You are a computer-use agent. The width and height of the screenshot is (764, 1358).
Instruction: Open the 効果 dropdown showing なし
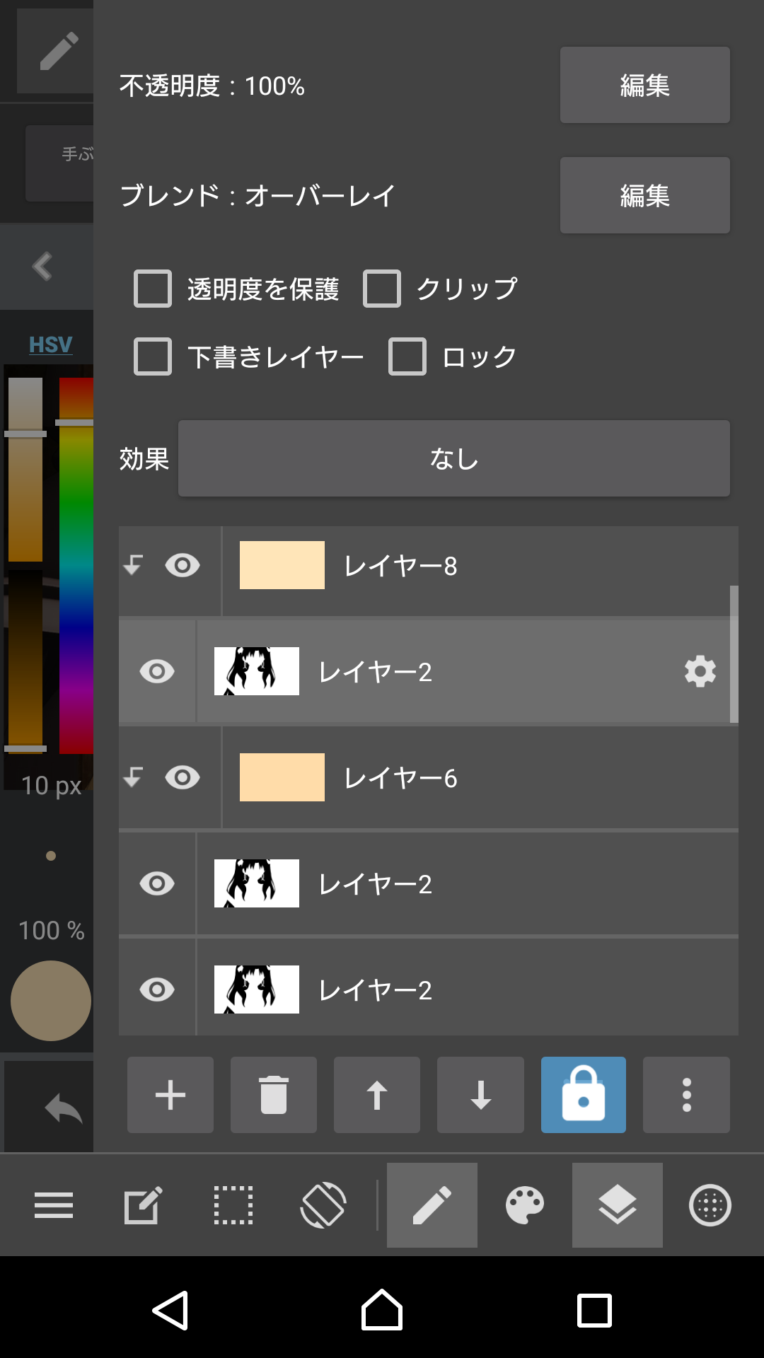click(x=453, y=458)
